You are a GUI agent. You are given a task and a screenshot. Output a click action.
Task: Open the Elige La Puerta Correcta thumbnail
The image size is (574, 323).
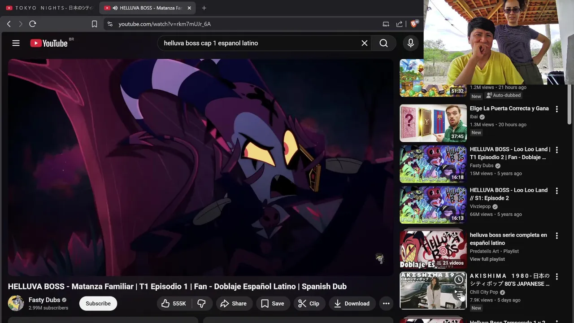click(x=433, y=123)
